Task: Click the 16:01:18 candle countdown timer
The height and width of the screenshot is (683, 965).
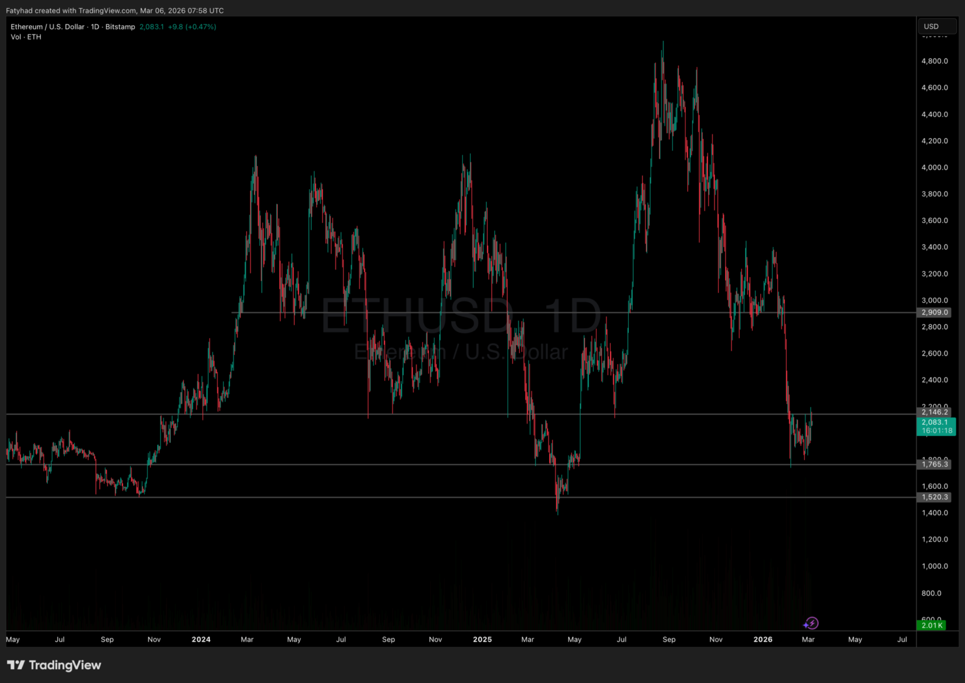Action: [936, 431]
